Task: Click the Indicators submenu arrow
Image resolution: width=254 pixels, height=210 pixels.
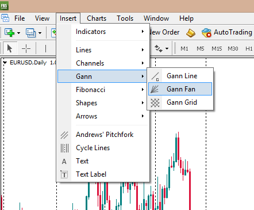Action: (143, 32)
